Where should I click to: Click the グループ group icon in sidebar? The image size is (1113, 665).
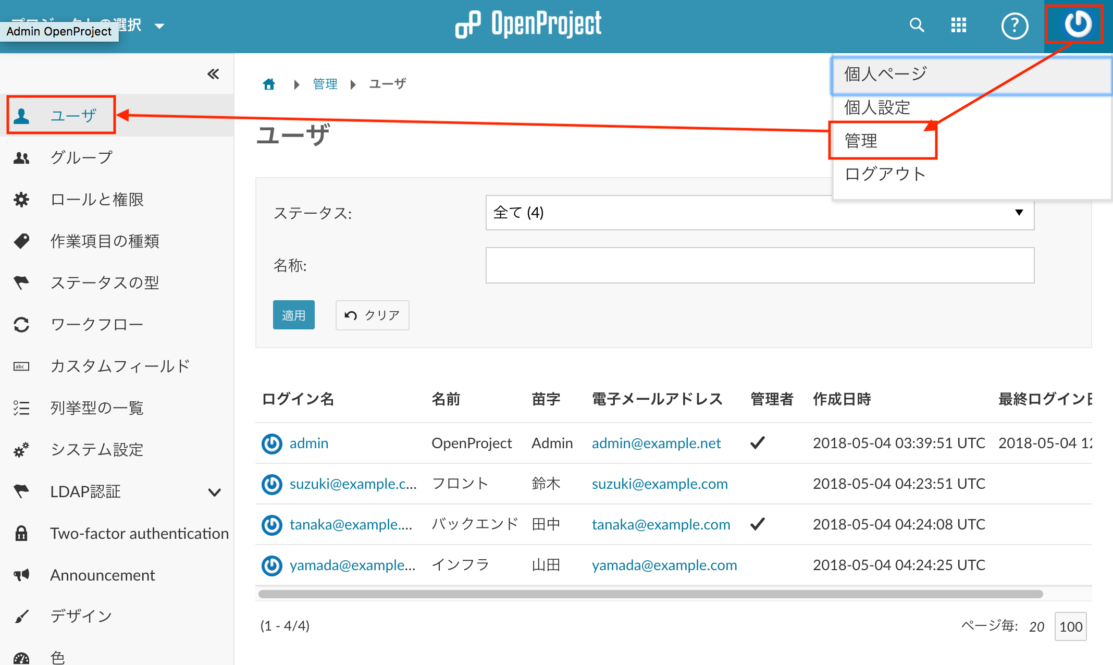click(x=21, y=157)
